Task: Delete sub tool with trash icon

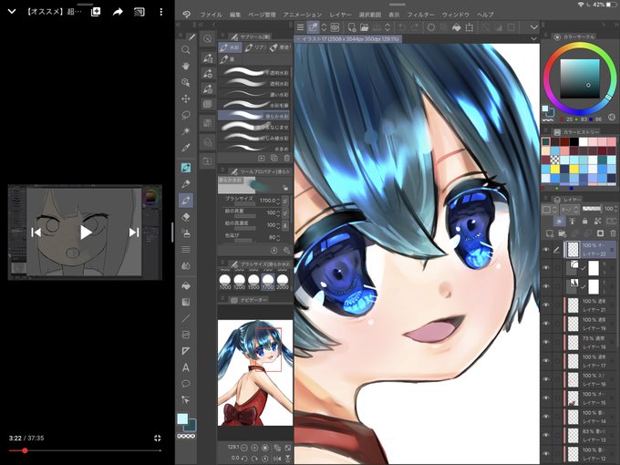Action: 287,158
